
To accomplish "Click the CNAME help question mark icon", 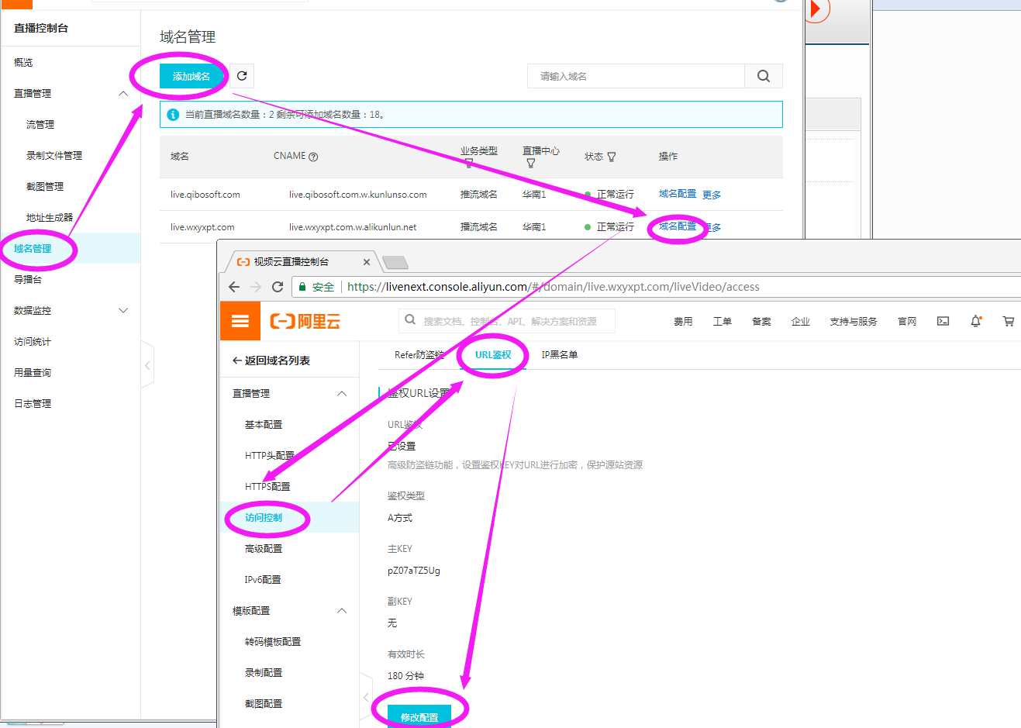I will pyautogui.click(x=313, y=157).
